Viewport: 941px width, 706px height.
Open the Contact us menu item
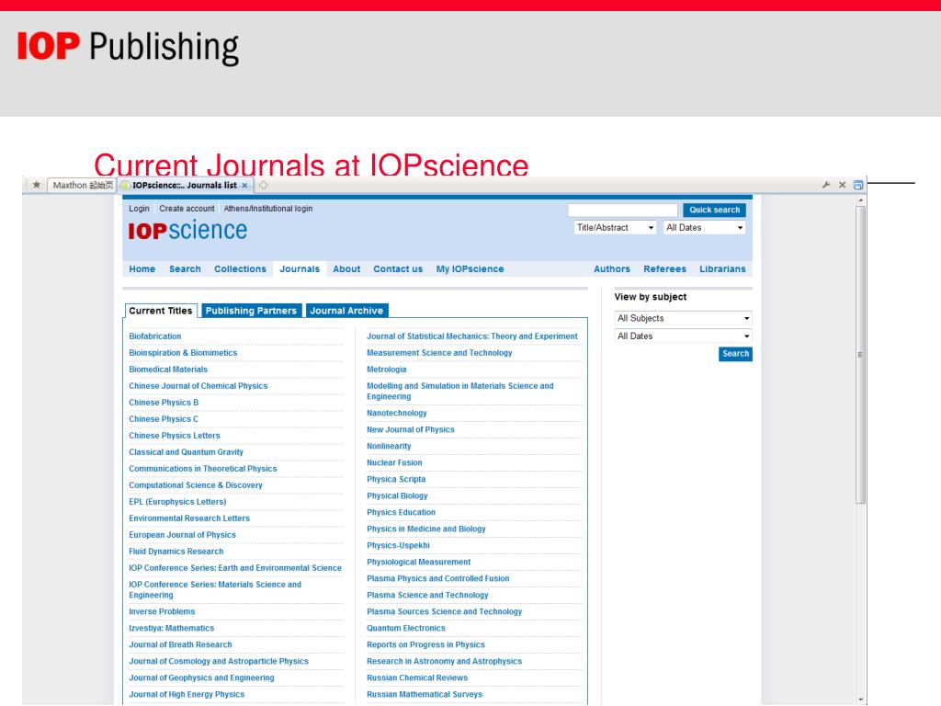[398, 269]
